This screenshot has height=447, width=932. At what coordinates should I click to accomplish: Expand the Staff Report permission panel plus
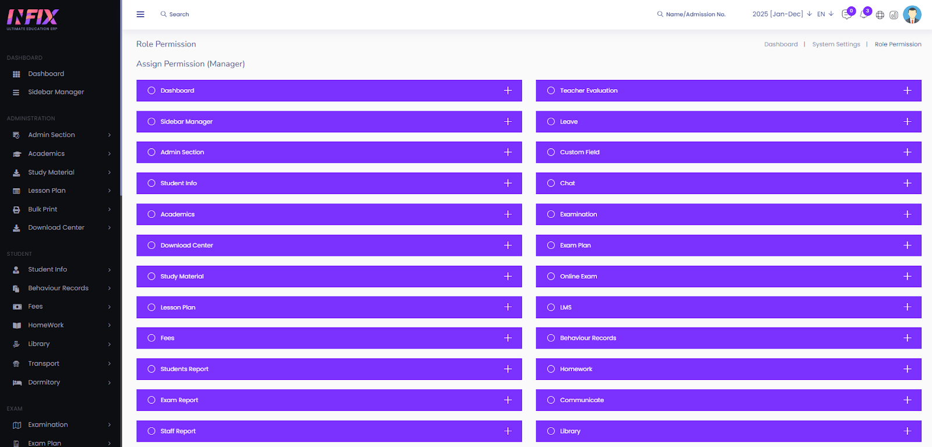[x=508, y=431]
